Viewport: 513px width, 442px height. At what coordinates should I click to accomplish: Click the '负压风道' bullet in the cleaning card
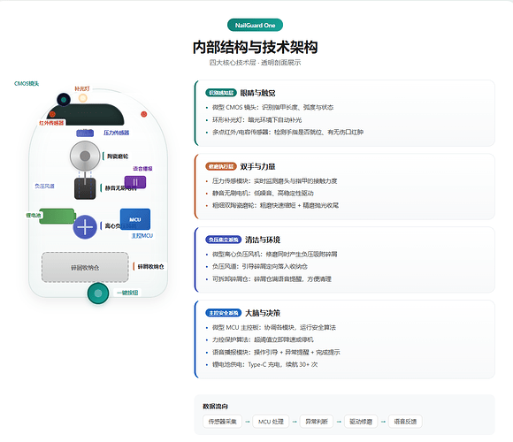tap(260, 266)
